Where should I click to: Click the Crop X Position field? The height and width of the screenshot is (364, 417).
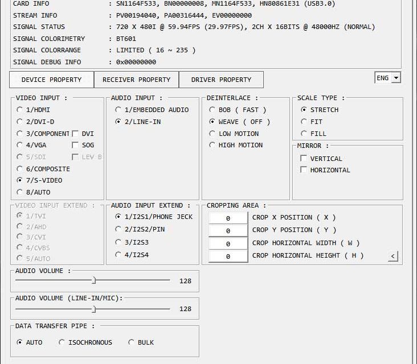point(228,218)
